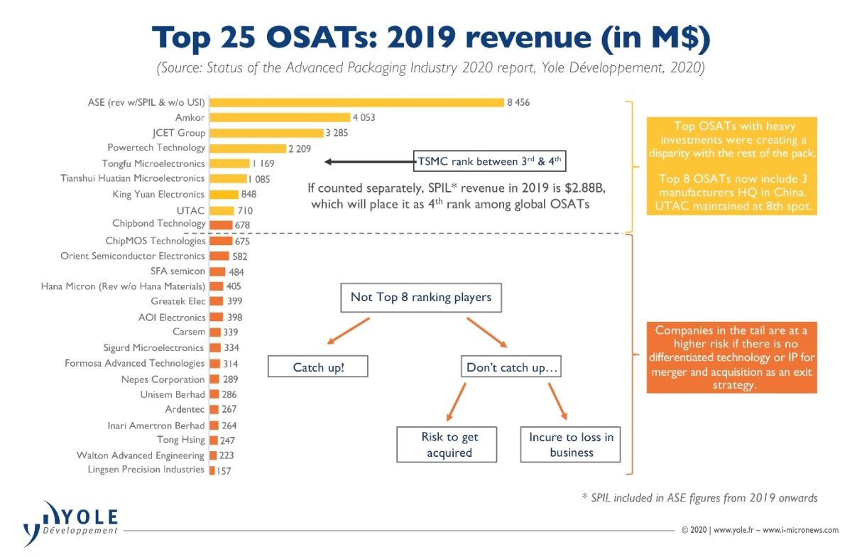Click the Catch up! box
The height and width of the screenshot is (557, 862).
click(x=318, y=367)
